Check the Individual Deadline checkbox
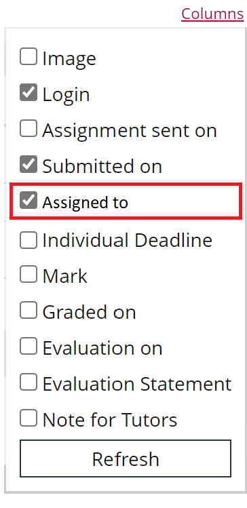 tap(28, 240)
